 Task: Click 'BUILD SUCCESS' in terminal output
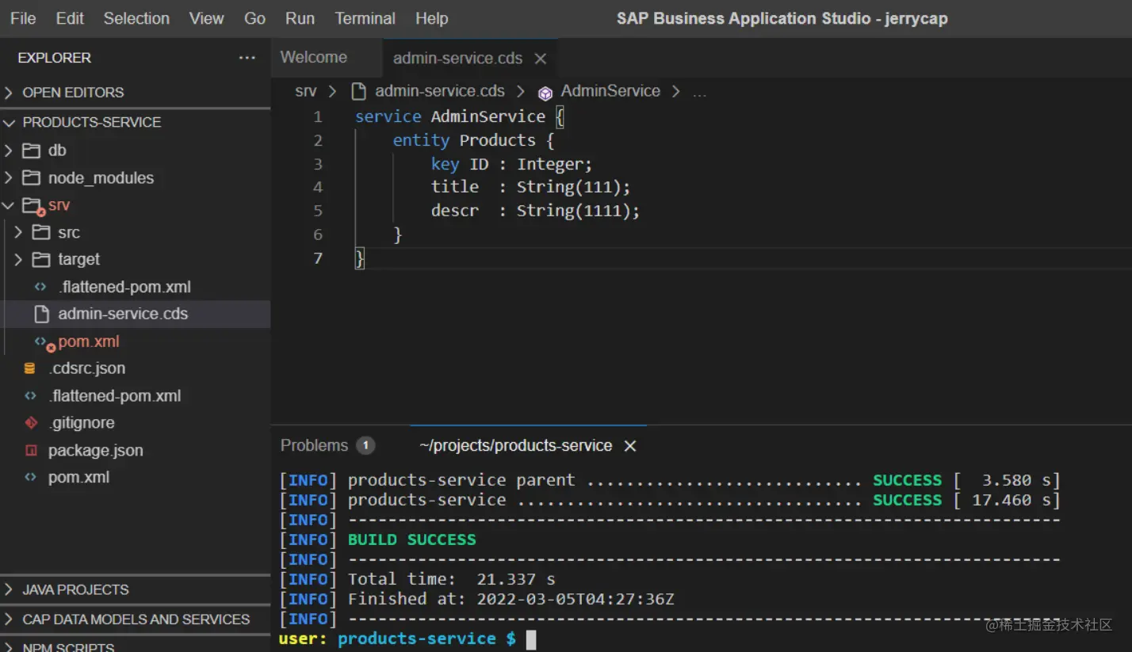tap(412, 540)
